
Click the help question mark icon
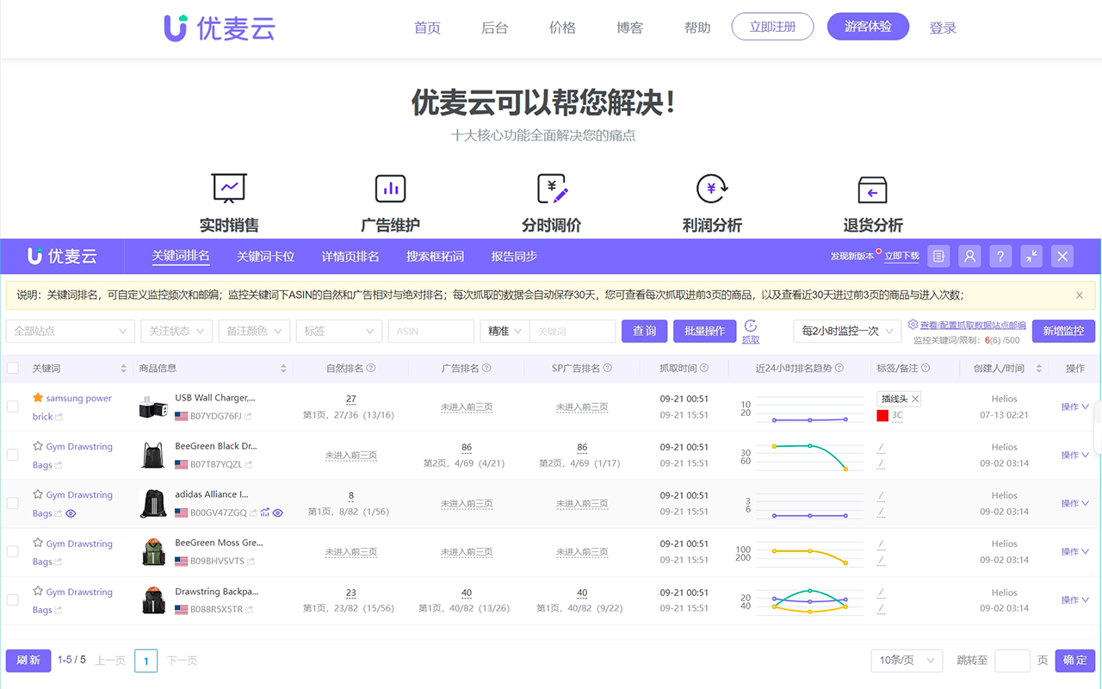click(x=1000, y=256)
